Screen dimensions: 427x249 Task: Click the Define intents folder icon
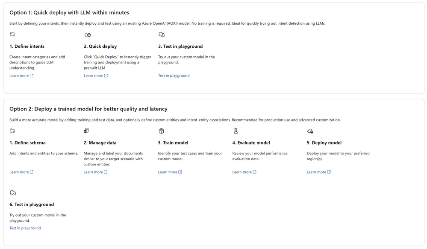pos(12,34)
